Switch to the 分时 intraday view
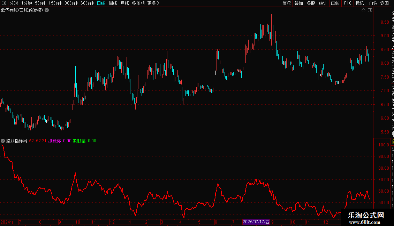Viewport: 394px width, 226px height. pyautogui.click(x=14, y=3)
